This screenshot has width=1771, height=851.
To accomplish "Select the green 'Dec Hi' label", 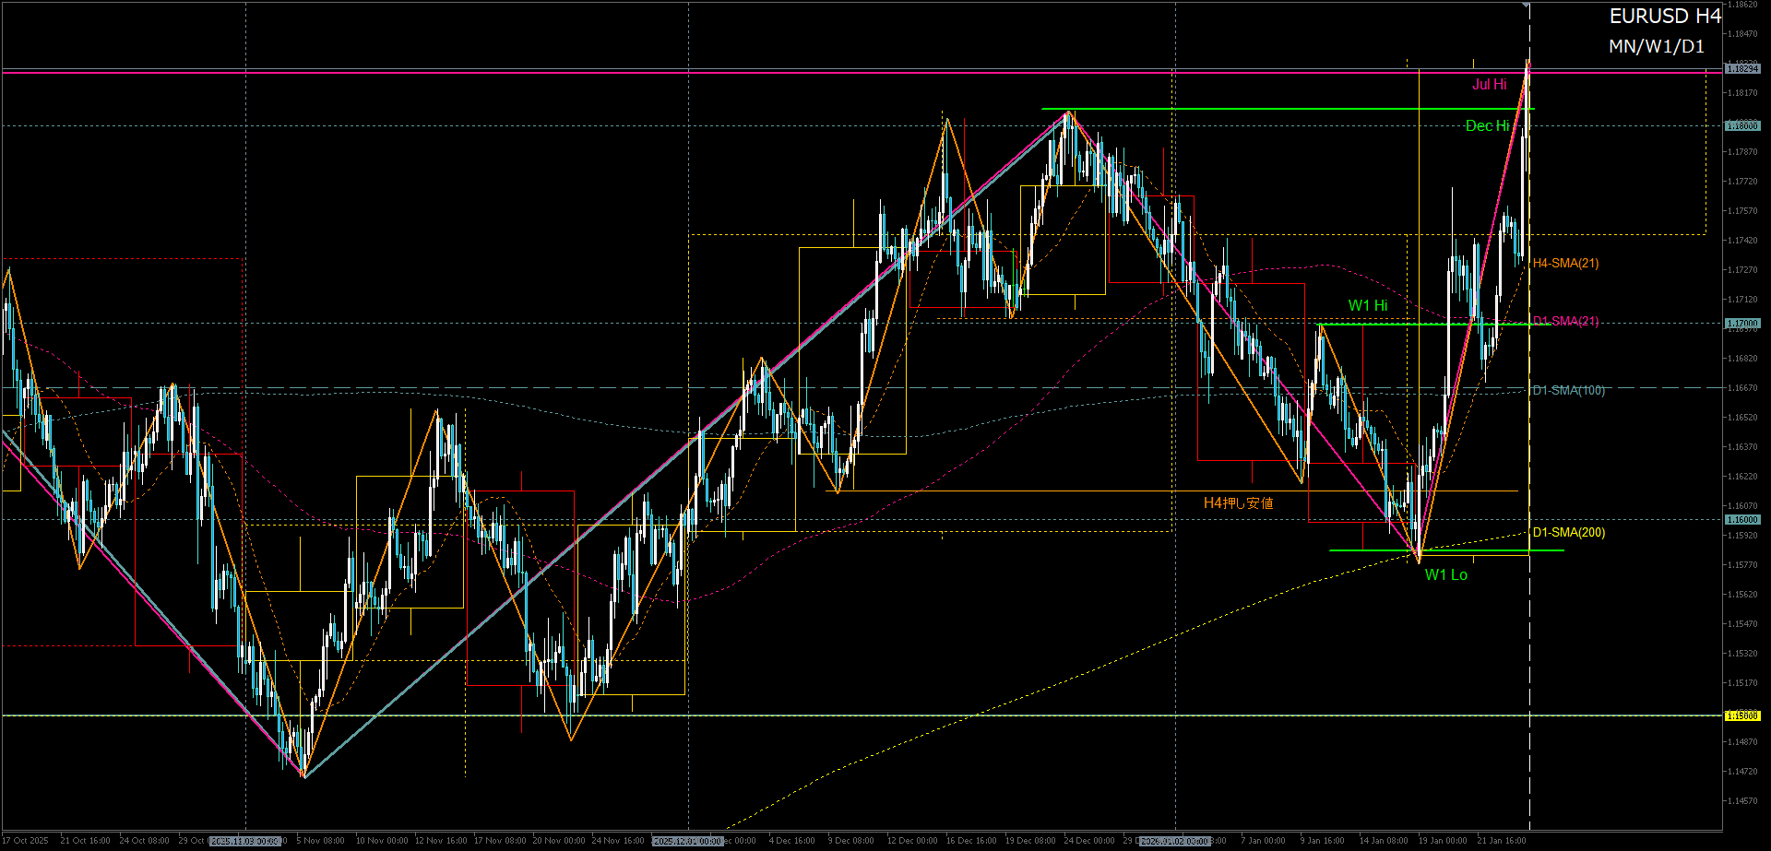I will point(1487,126).
